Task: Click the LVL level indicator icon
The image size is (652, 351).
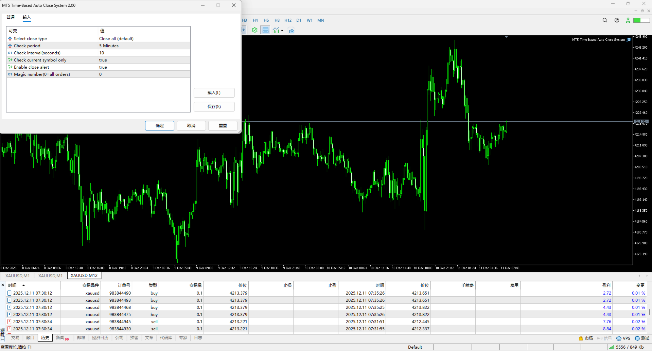Action: (x=628, y=20)
